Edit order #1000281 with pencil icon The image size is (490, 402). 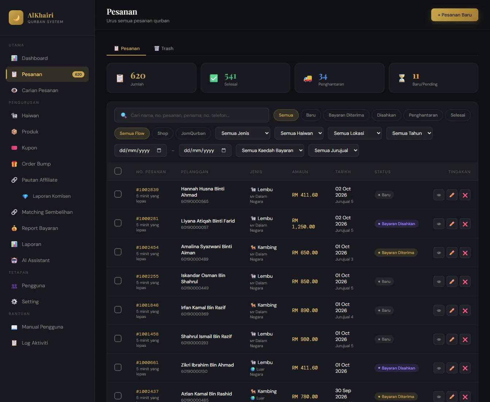(452, 224)
